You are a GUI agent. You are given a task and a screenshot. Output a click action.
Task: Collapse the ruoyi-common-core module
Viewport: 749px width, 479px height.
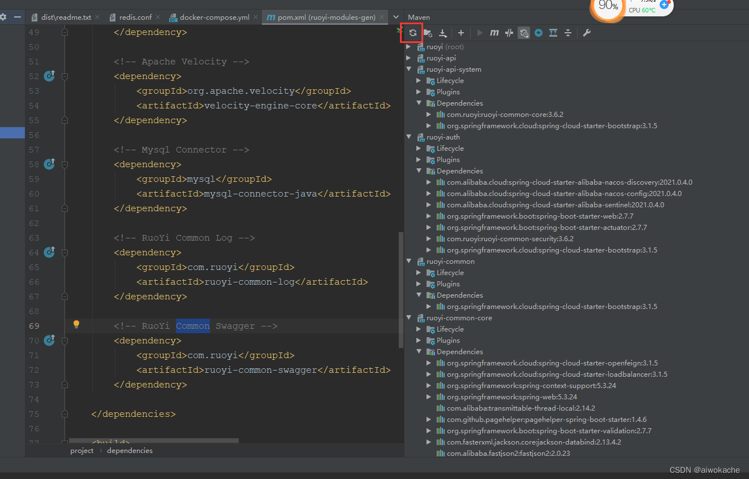click(409, 318)
